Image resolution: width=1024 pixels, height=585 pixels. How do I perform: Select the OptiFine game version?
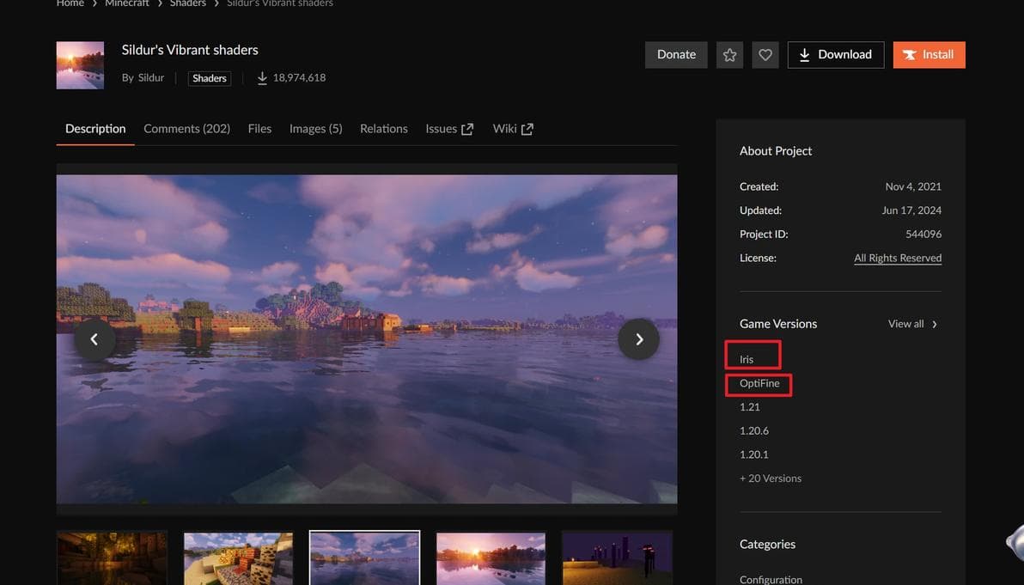(759, 383)
